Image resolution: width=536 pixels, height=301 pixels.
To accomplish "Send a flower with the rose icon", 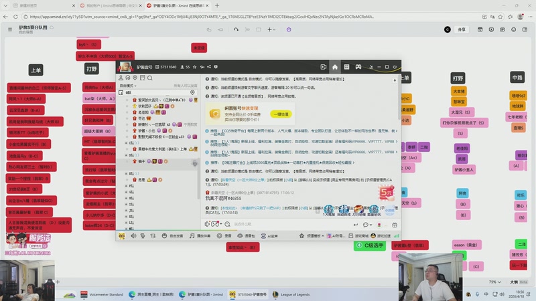I will (x=379, y=225).
